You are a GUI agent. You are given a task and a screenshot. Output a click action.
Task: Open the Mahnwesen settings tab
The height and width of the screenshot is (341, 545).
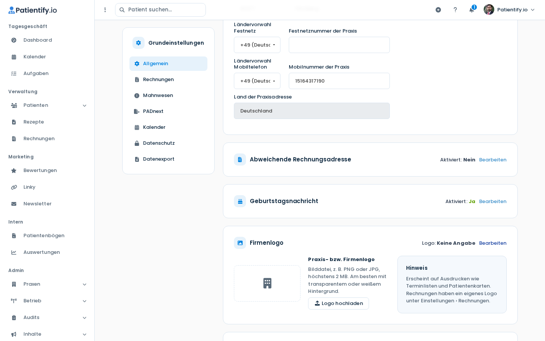coord(168,95)
